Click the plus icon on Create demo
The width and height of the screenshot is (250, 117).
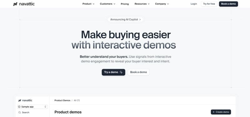tap(214, 112)
